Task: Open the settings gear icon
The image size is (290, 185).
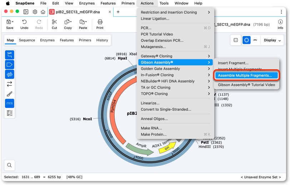Action: click(x=35, y=12)
